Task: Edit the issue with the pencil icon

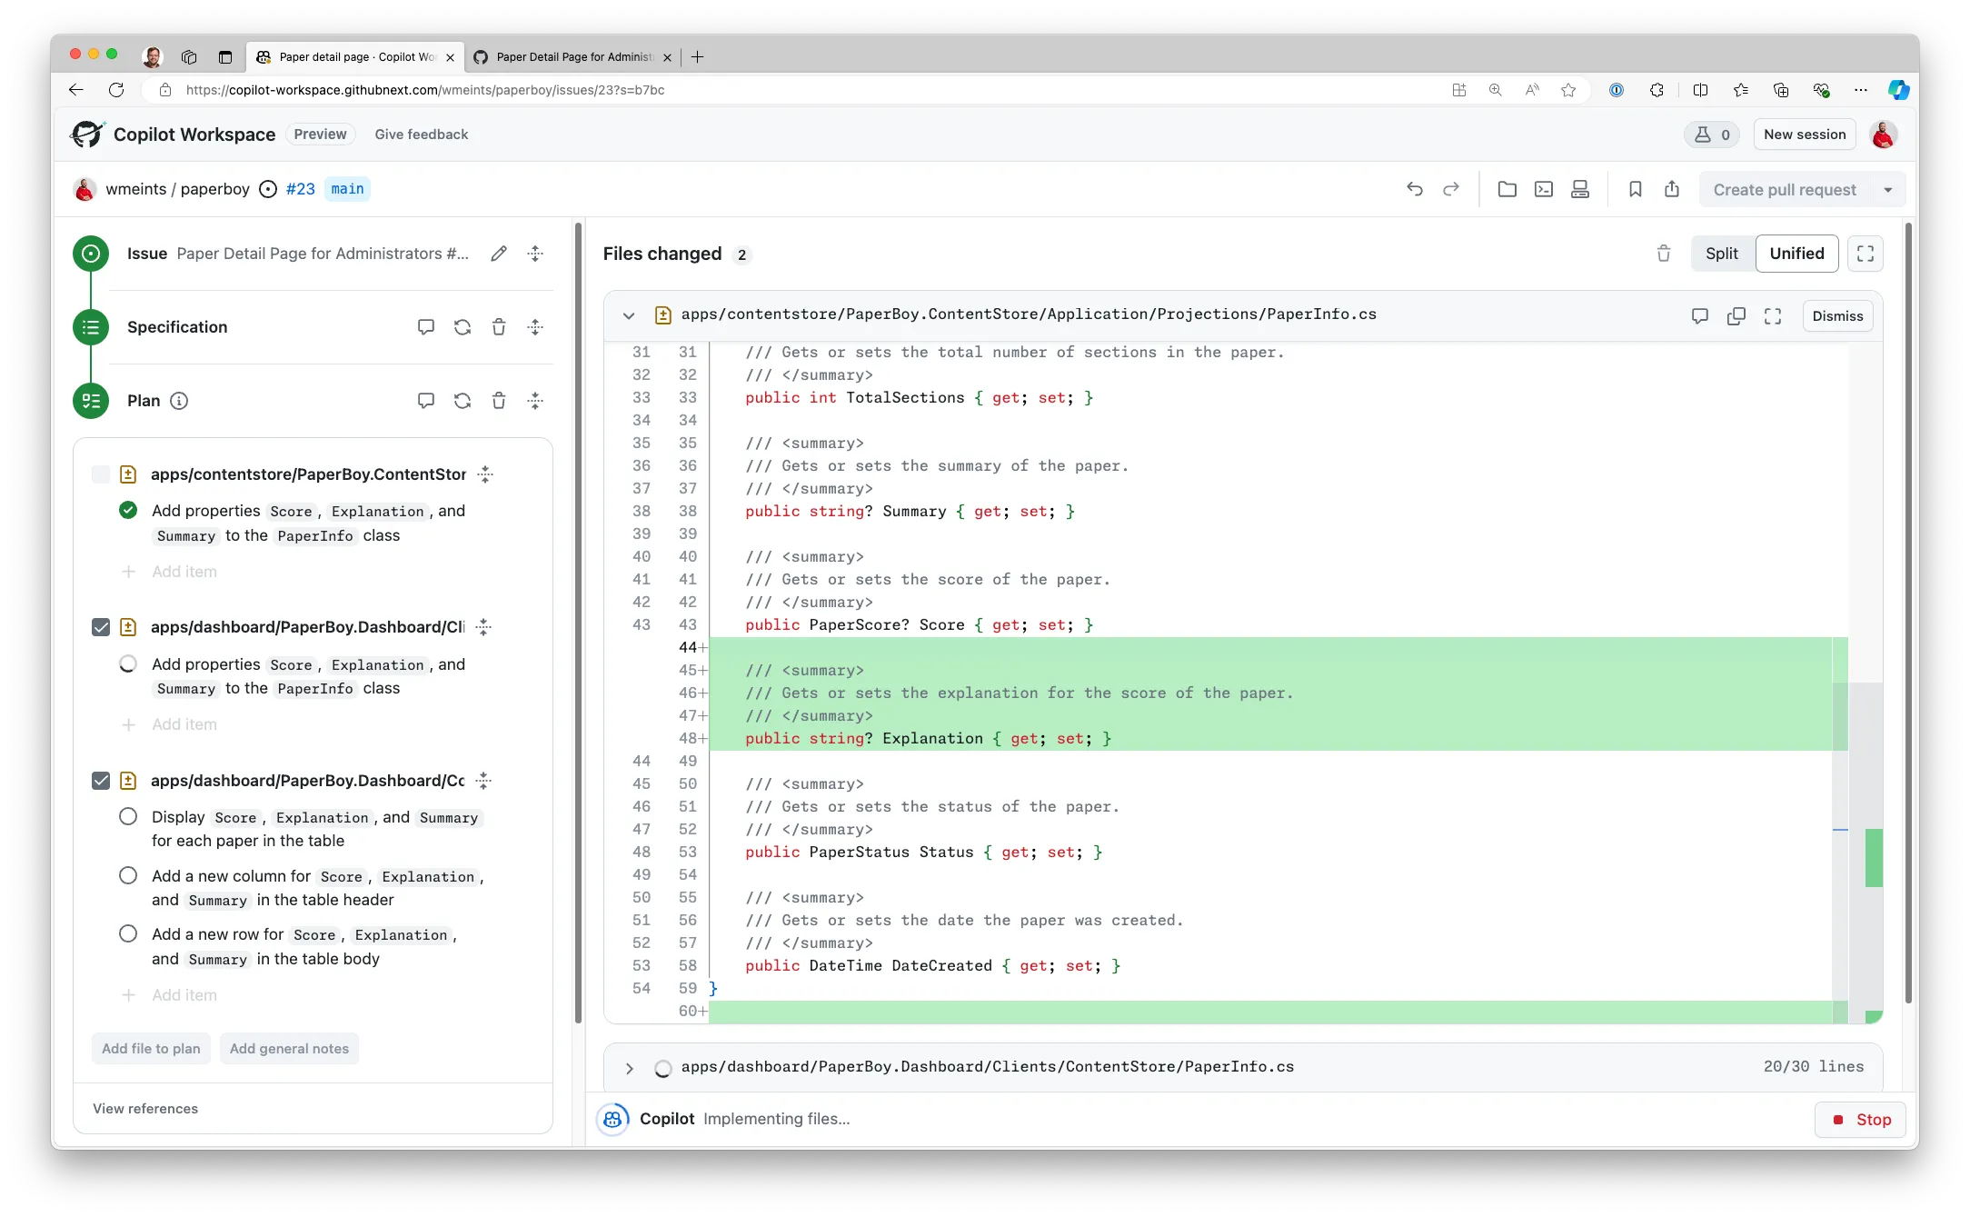Action: pyautogui.click(x=499, y=254)
